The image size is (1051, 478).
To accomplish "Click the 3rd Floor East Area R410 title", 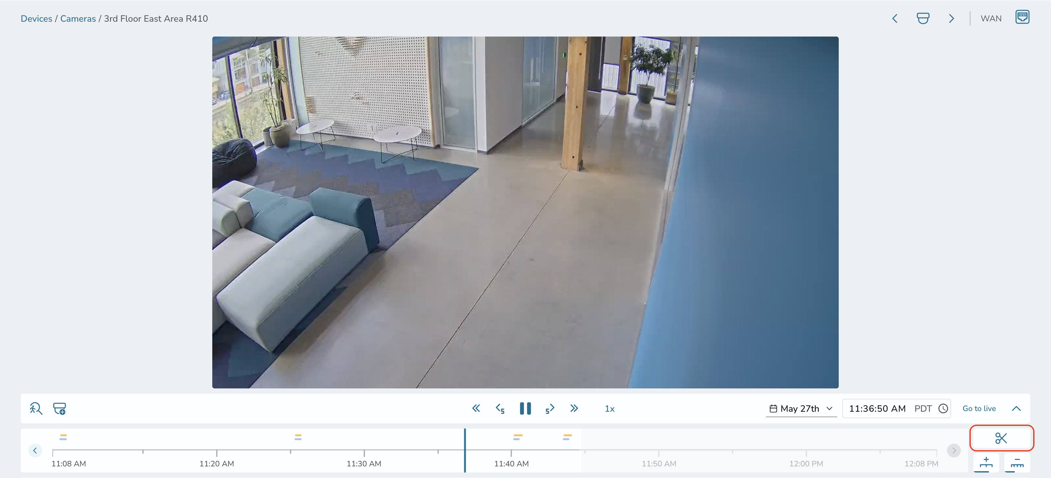I will 156,19.
